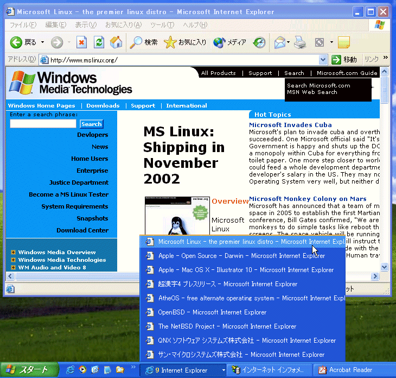Click the green Go (移動) arrow button
This screenshot has width=396, height=378.
[x=344, y=60]
